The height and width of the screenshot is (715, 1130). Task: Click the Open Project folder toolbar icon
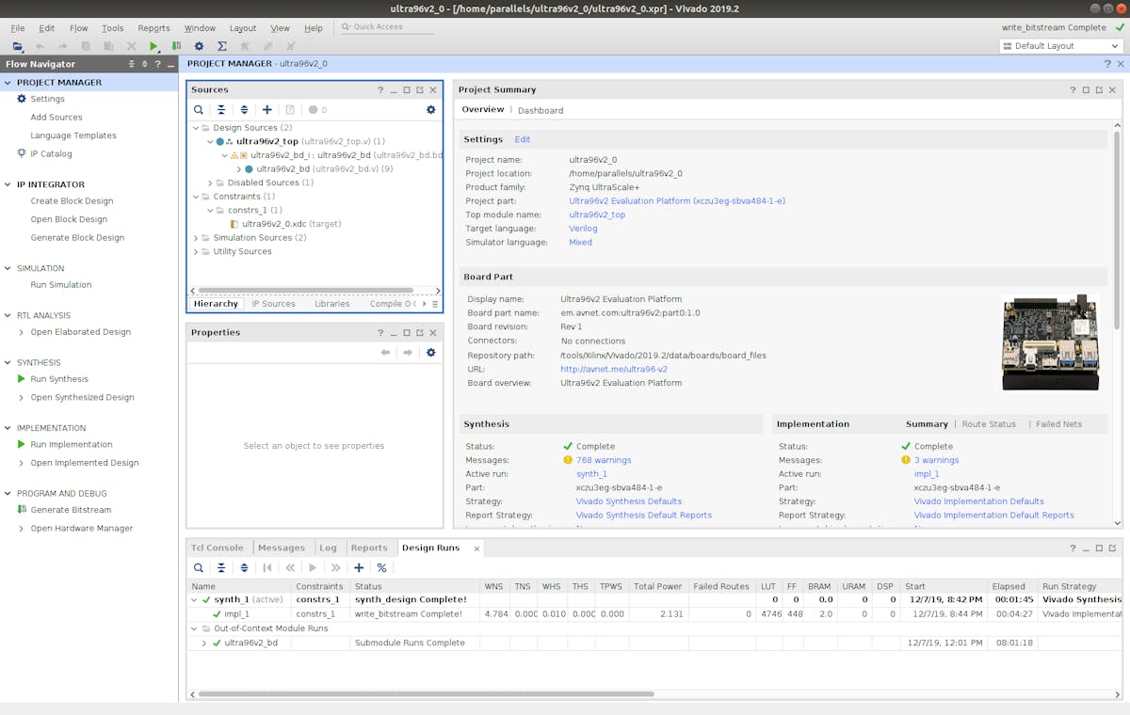pyautogui.click(x=18, y=46)
